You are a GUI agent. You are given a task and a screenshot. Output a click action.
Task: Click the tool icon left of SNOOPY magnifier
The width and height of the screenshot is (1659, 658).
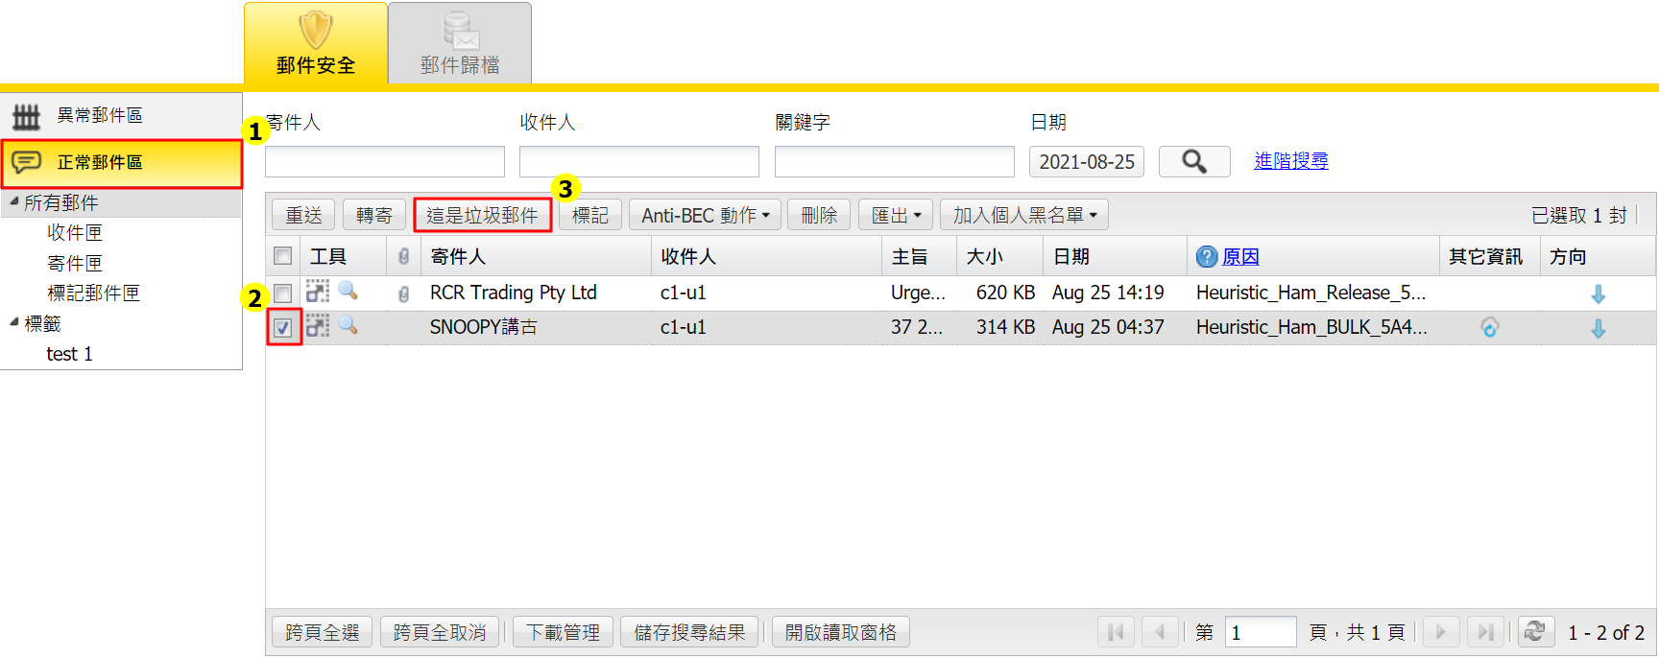(317, 326)
